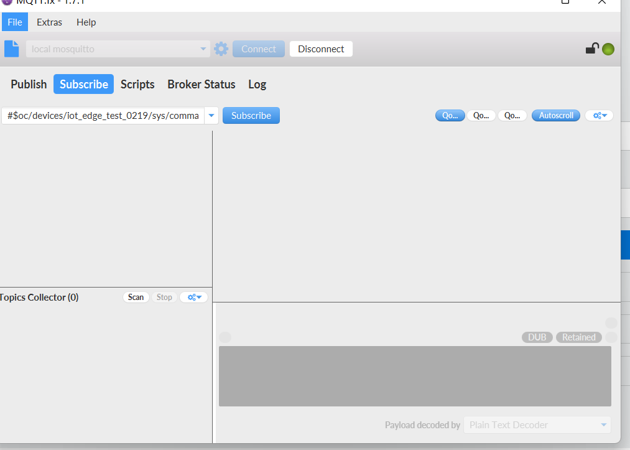Switch to the Publish tab
Viewport: 630px width, 450px height.
pos(29,84)
